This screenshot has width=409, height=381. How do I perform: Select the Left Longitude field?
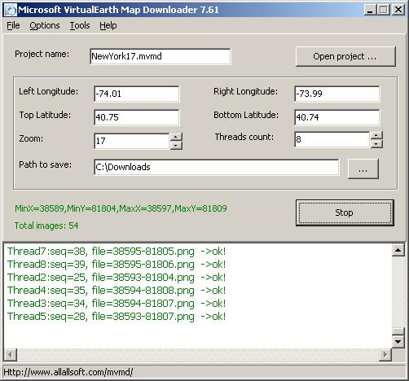coord(137,94)
